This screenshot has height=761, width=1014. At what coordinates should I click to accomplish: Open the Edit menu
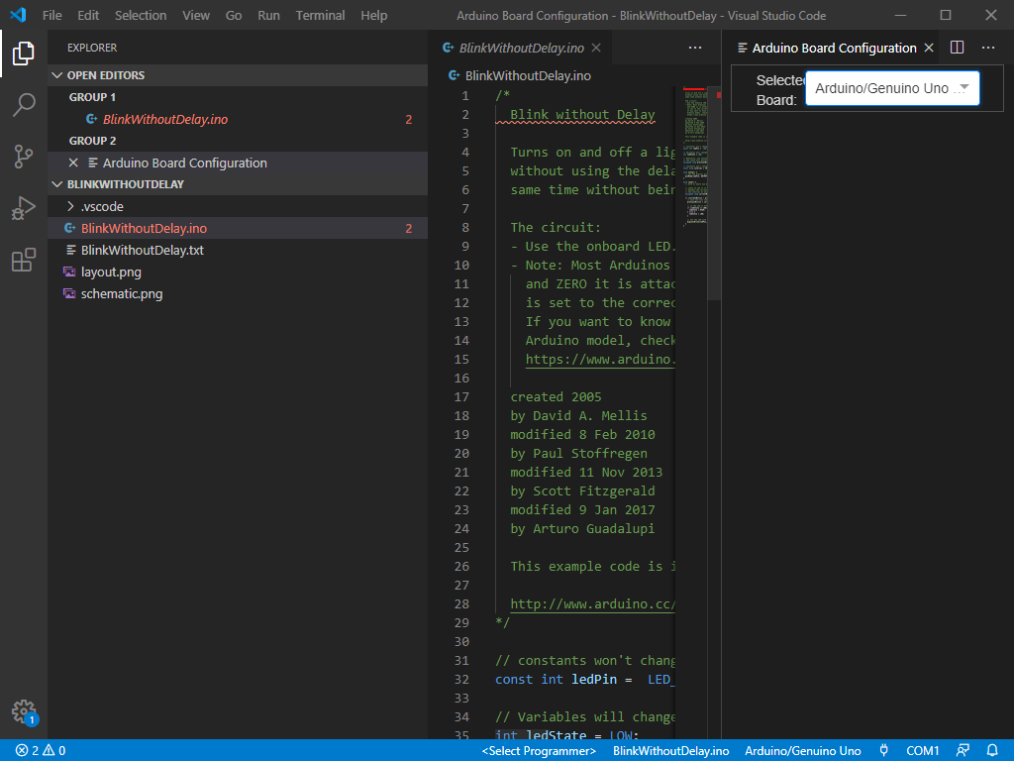click(88, 15)
